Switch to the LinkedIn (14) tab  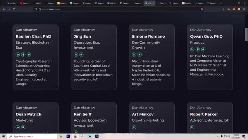point(112,3)
